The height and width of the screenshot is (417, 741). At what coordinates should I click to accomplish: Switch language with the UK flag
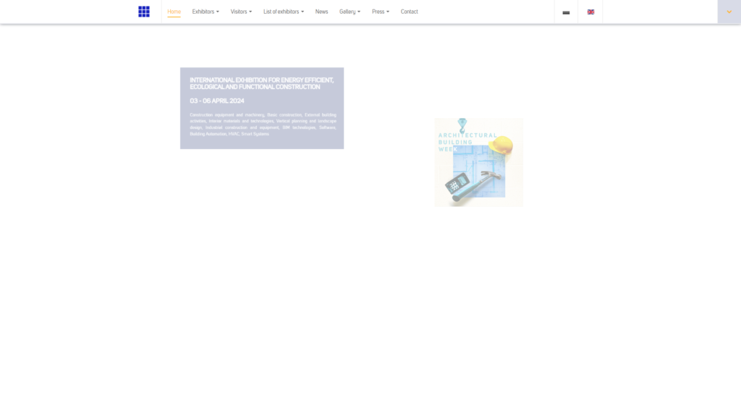pos(590,12)
